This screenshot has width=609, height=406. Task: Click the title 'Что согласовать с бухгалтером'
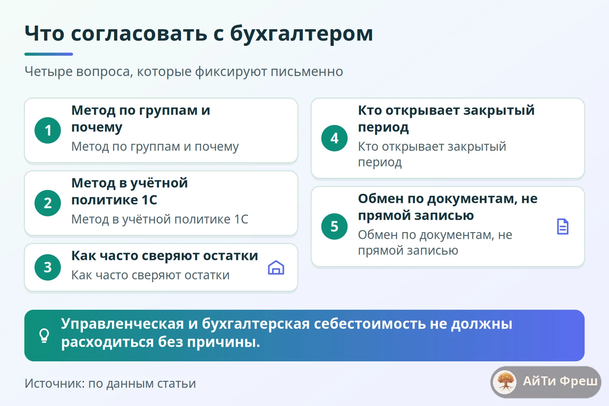[x=199, y=33]
